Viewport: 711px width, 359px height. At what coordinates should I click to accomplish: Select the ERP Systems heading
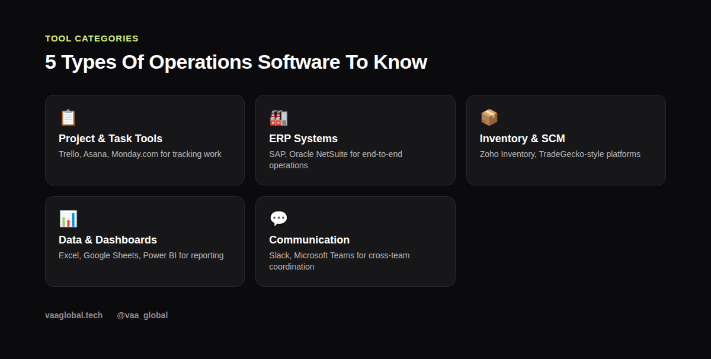coord(303,139)
